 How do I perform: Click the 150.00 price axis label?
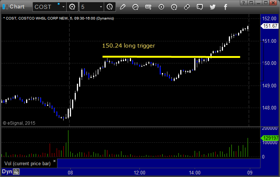click(269, 63)
